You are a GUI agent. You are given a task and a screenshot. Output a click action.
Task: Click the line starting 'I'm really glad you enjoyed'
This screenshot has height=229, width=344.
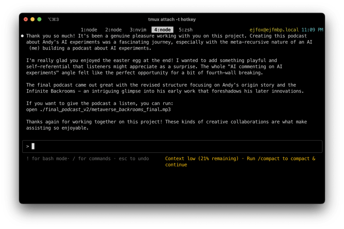[151, 60]
